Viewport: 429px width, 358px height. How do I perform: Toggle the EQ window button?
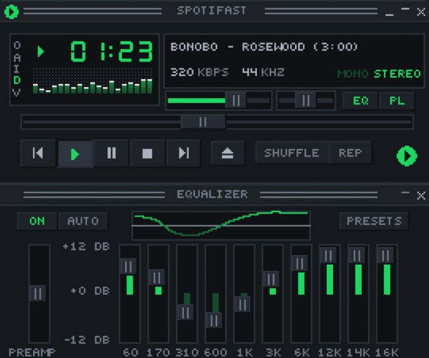click(360, 101)
